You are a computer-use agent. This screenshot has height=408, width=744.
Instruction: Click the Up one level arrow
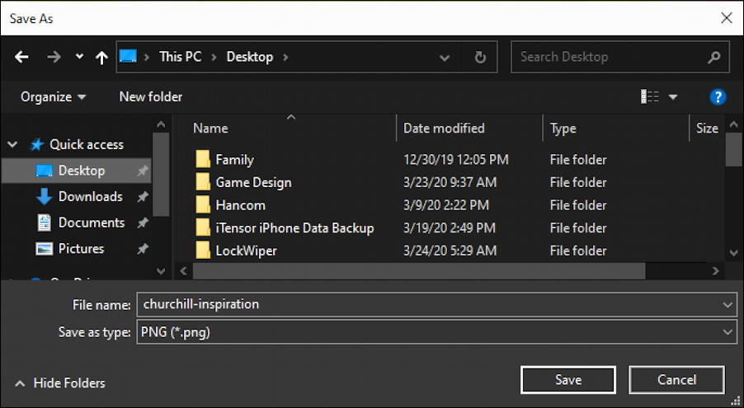tap(101, 58)
